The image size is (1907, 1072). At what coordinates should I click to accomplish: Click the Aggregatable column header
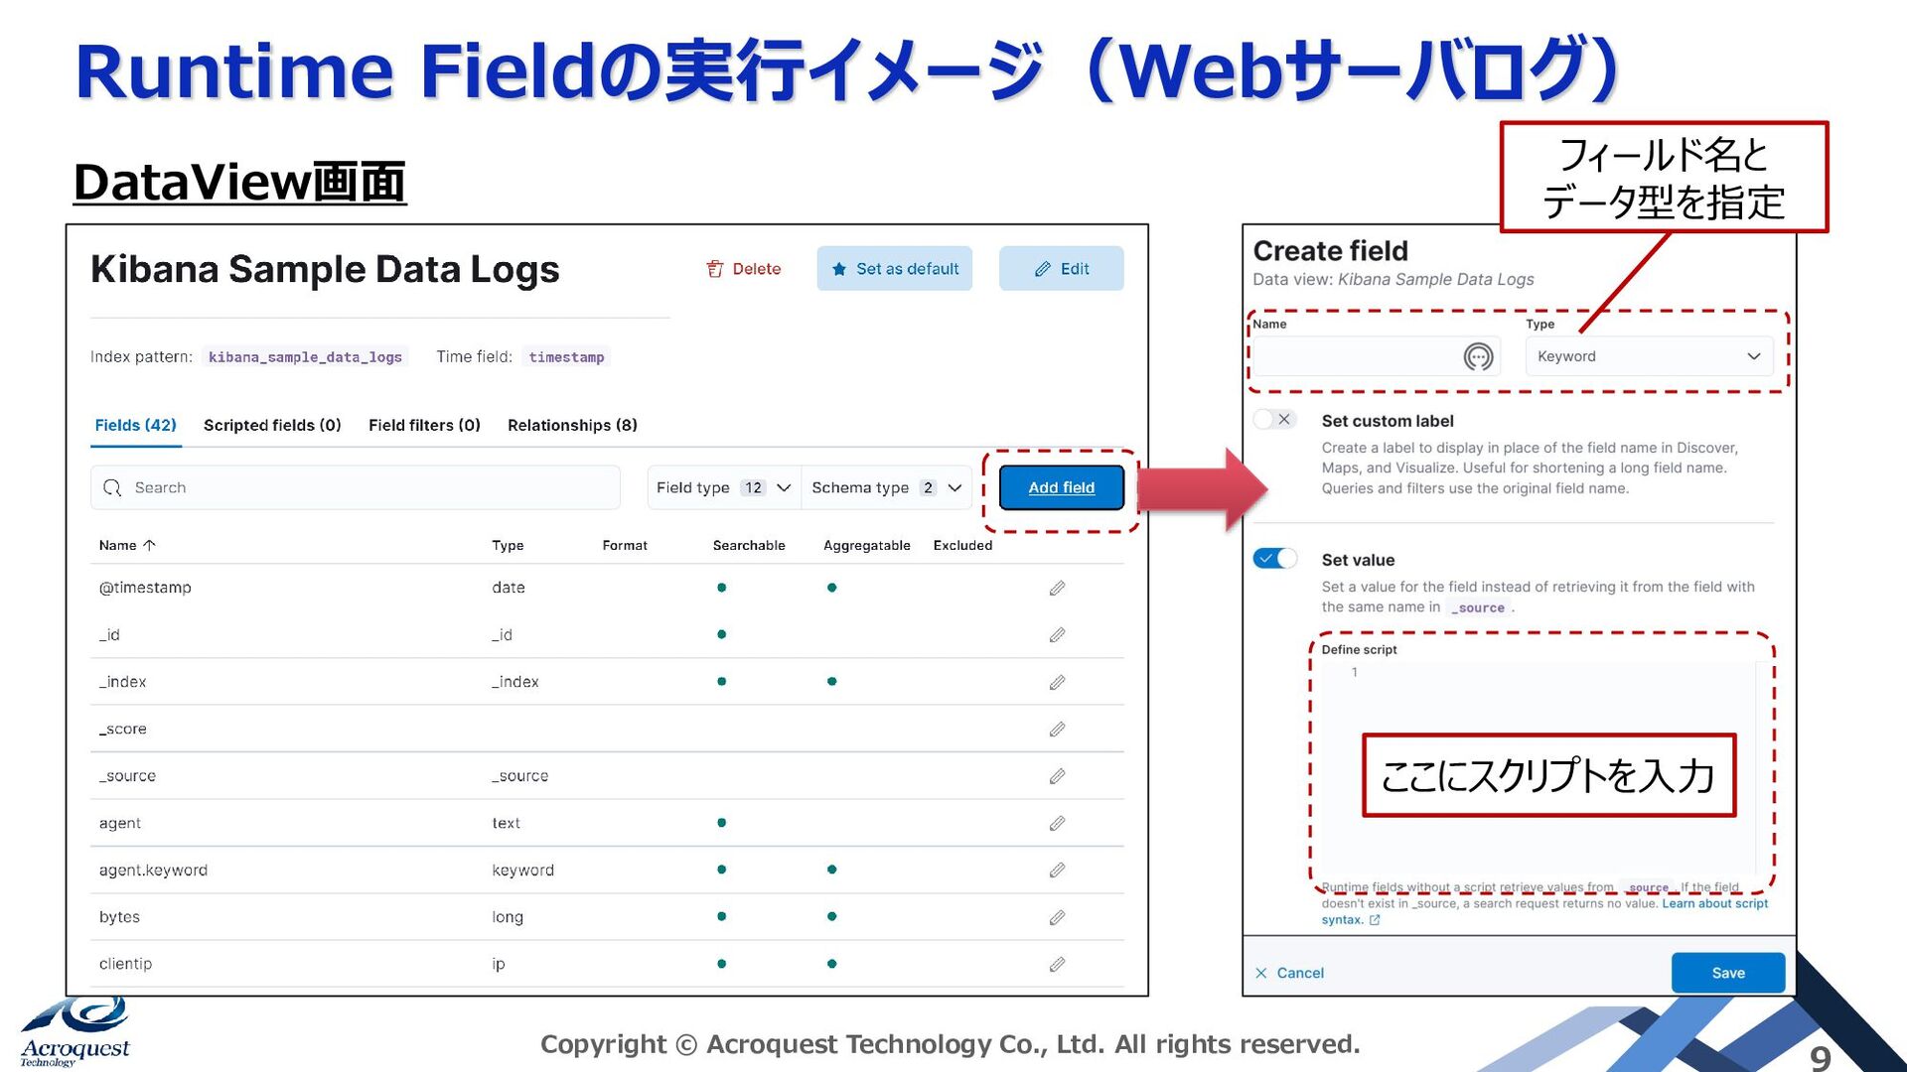866,545
